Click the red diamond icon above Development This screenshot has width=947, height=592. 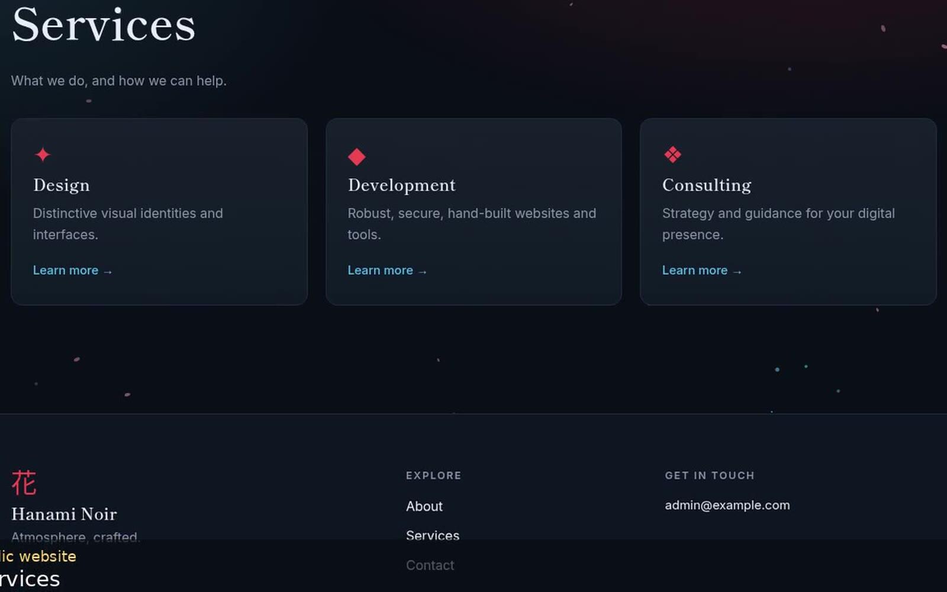coord(357,157)
